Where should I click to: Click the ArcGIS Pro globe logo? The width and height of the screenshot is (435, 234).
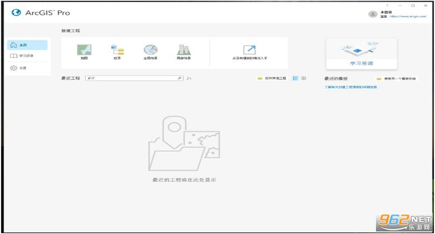point(16,12)
